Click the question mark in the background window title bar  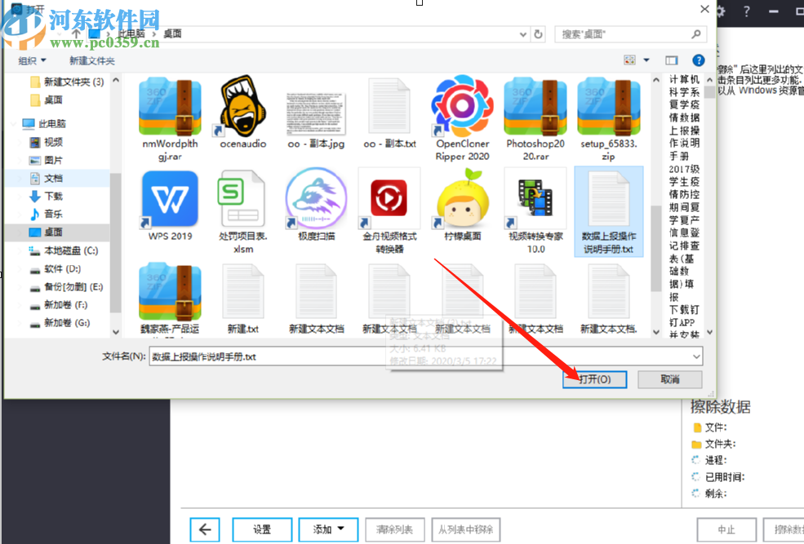coord(747,11)
